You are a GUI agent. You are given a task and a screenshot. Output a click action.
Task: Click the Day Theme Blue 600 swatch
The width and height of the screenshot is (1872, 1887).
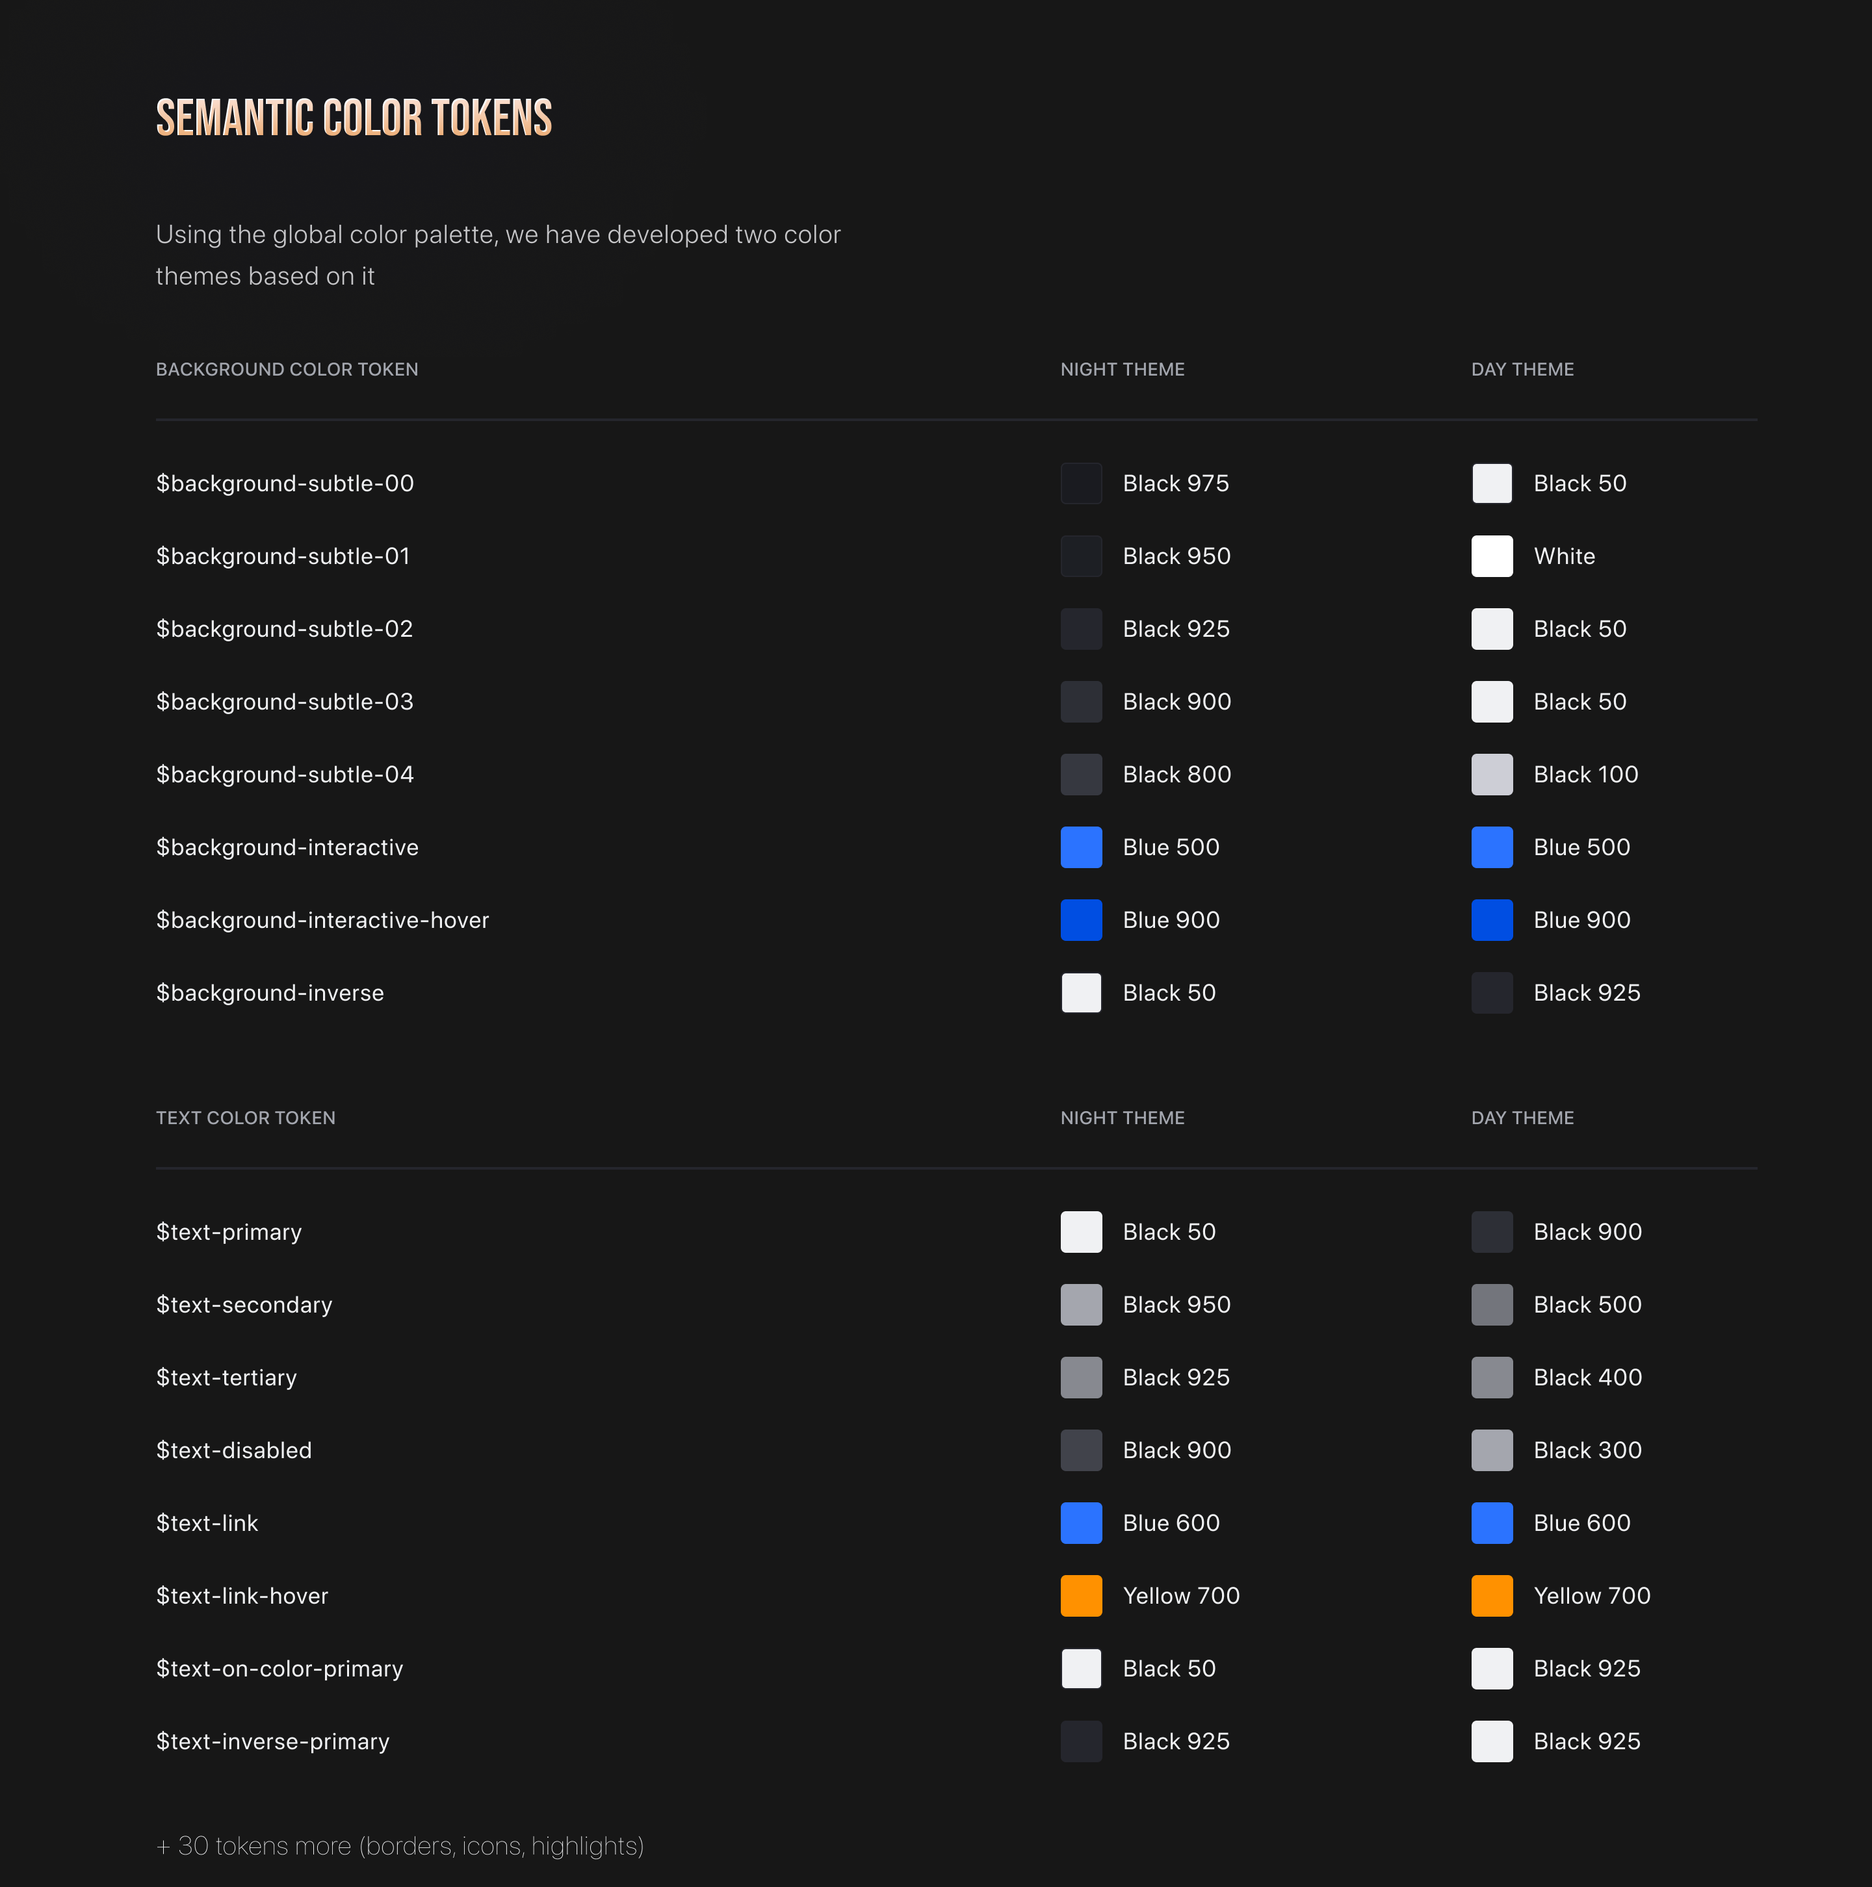1491,1522
